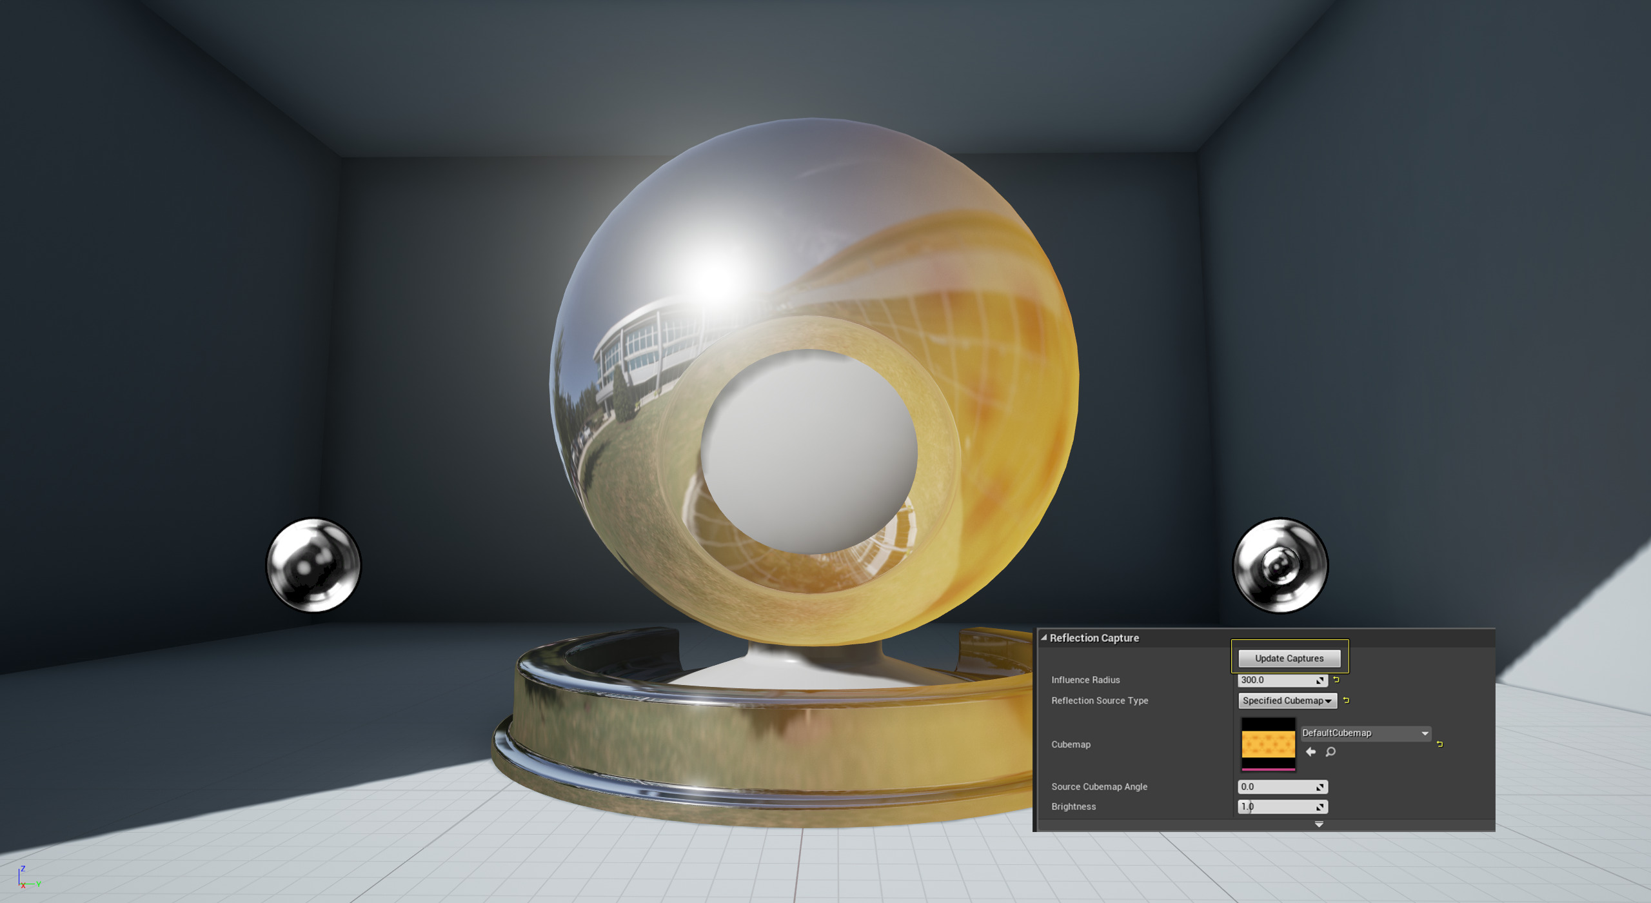Reset Reflection Source Type to default
1651x903 pixels.
tap(1346, 700)
